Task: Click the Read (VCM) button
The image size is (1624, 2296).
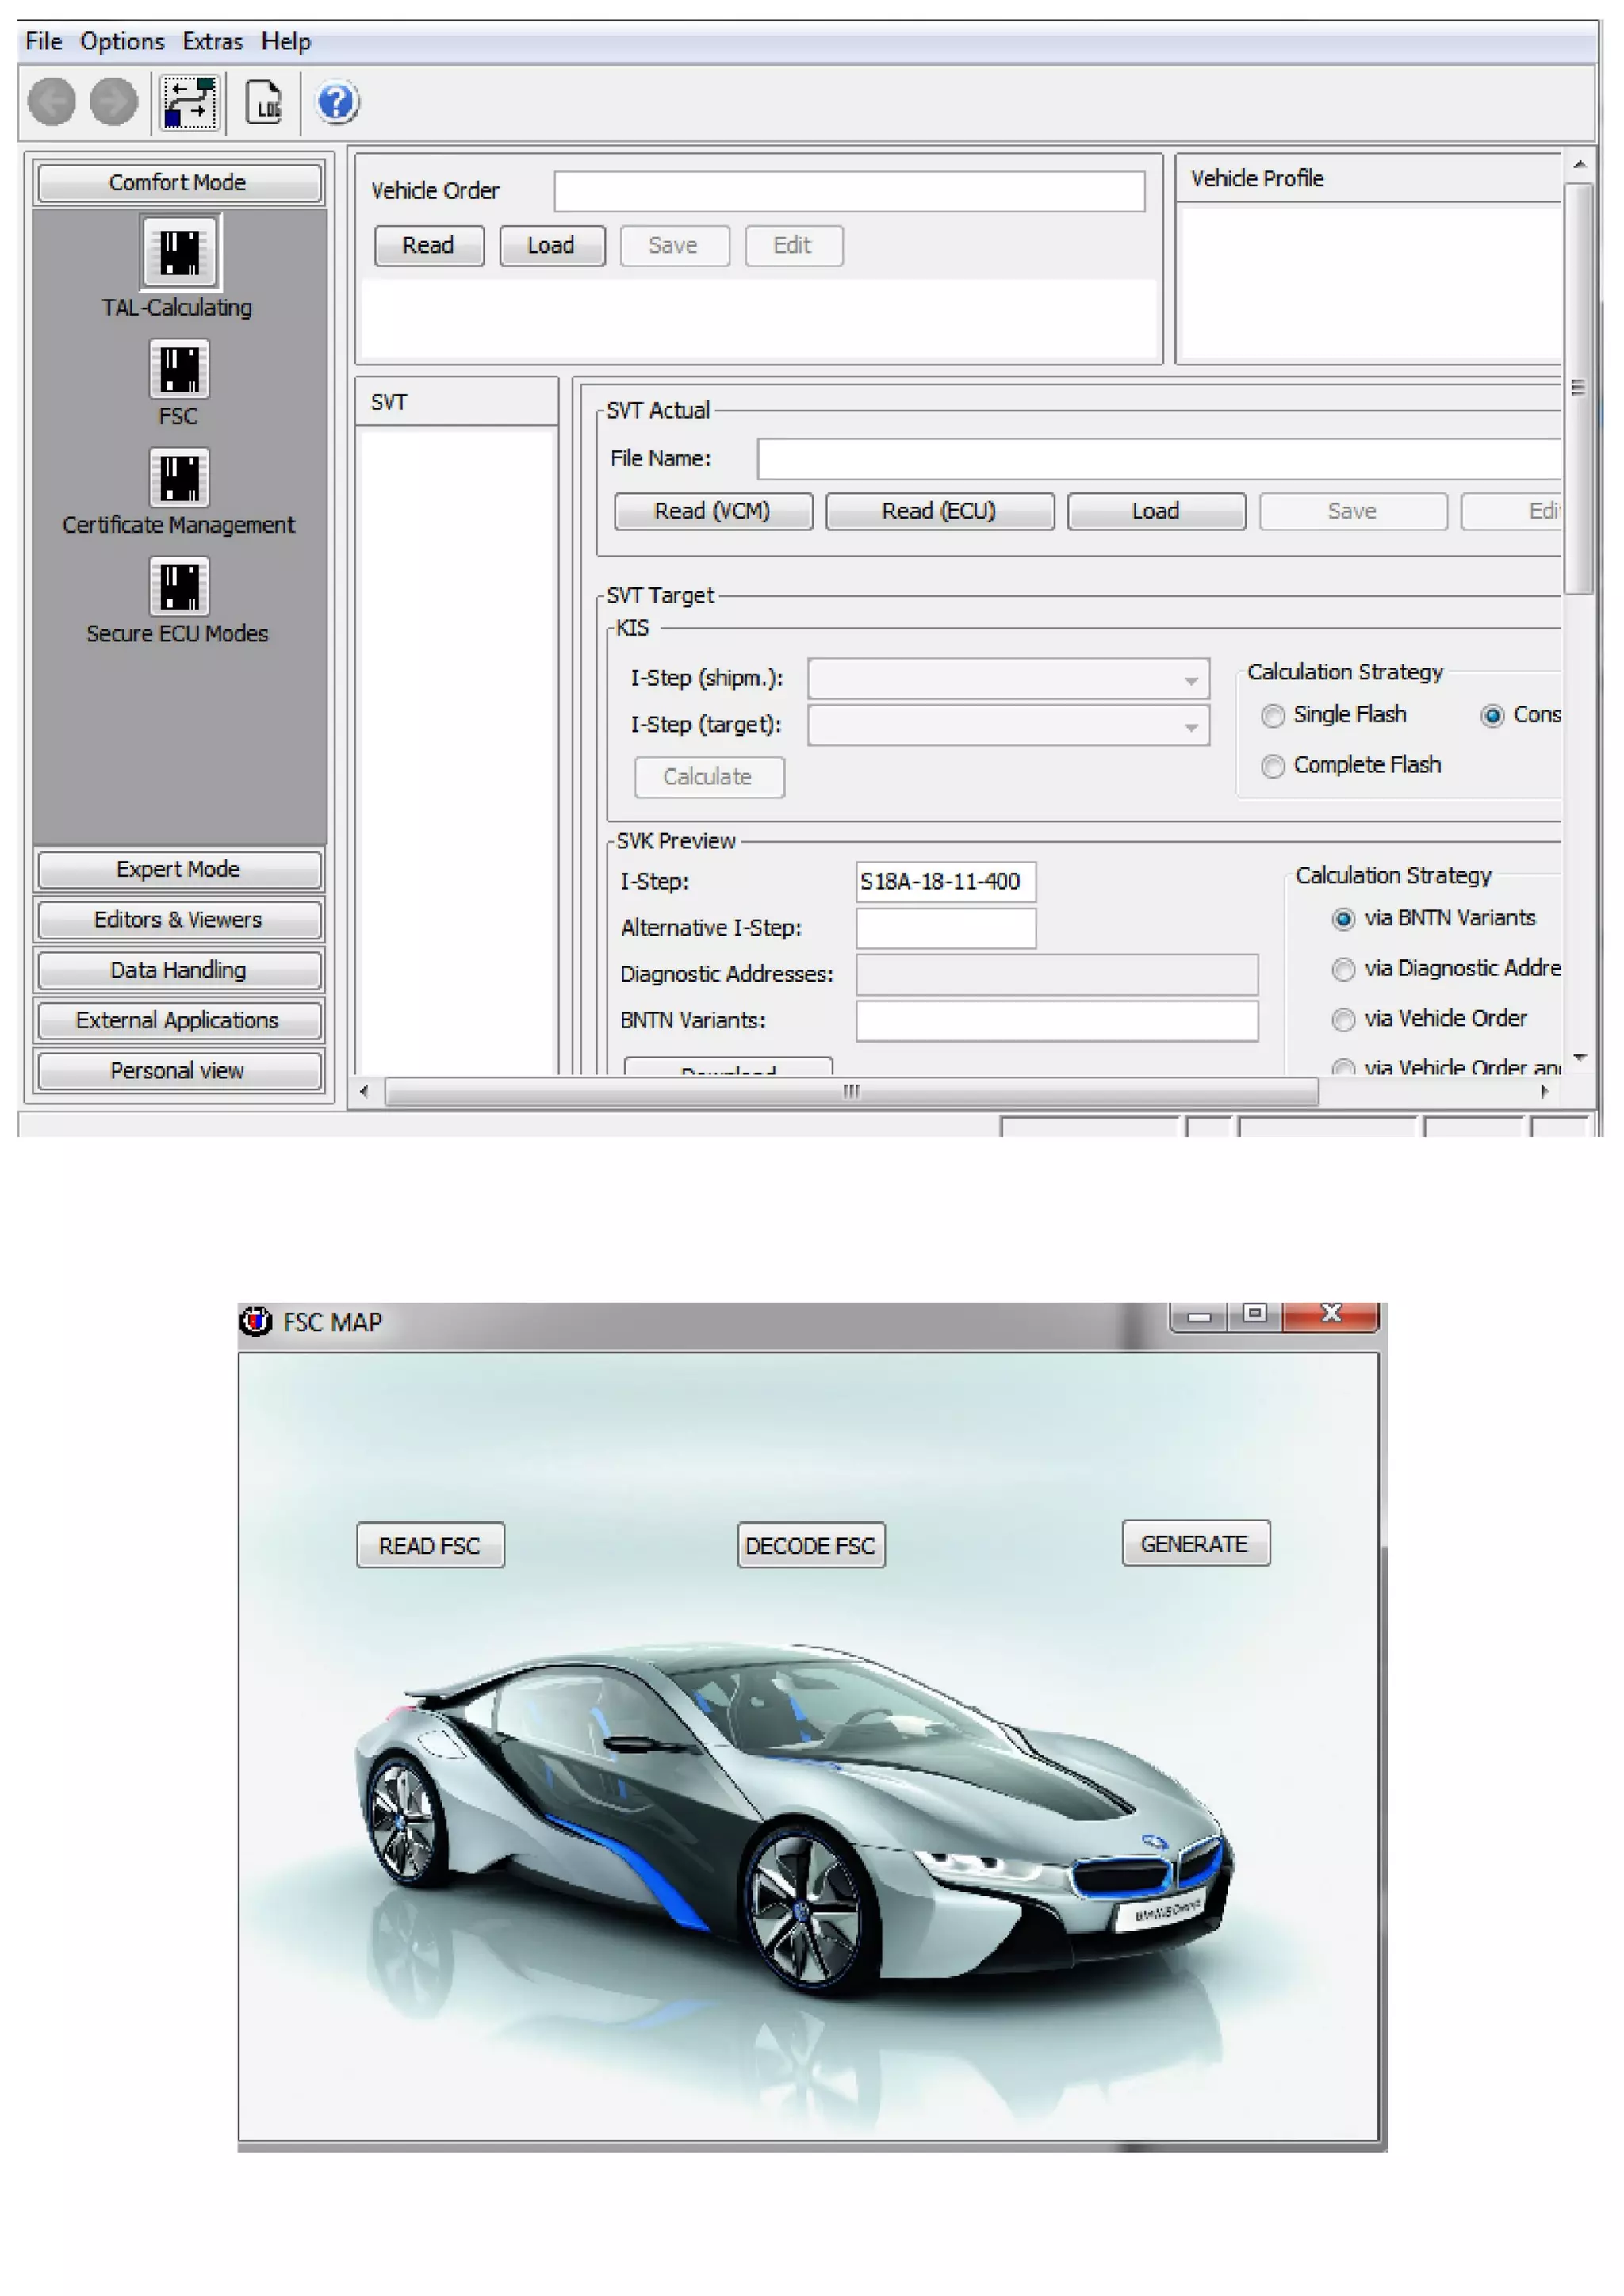Action: 712,511
